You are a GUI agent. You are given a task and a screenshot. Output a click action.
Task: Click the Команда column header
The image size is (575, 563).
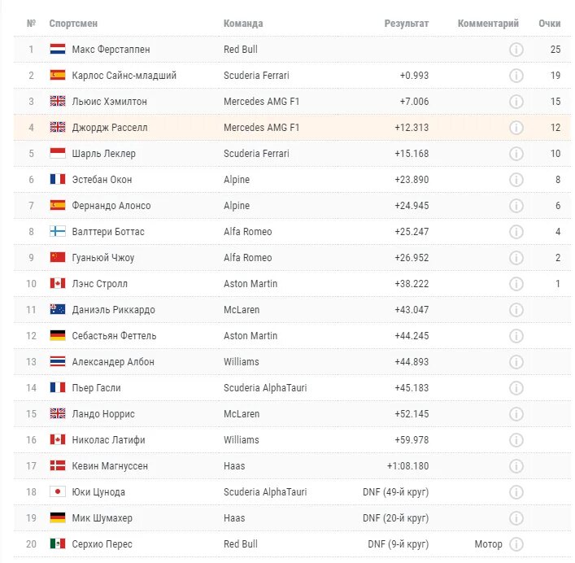[243, 24]
